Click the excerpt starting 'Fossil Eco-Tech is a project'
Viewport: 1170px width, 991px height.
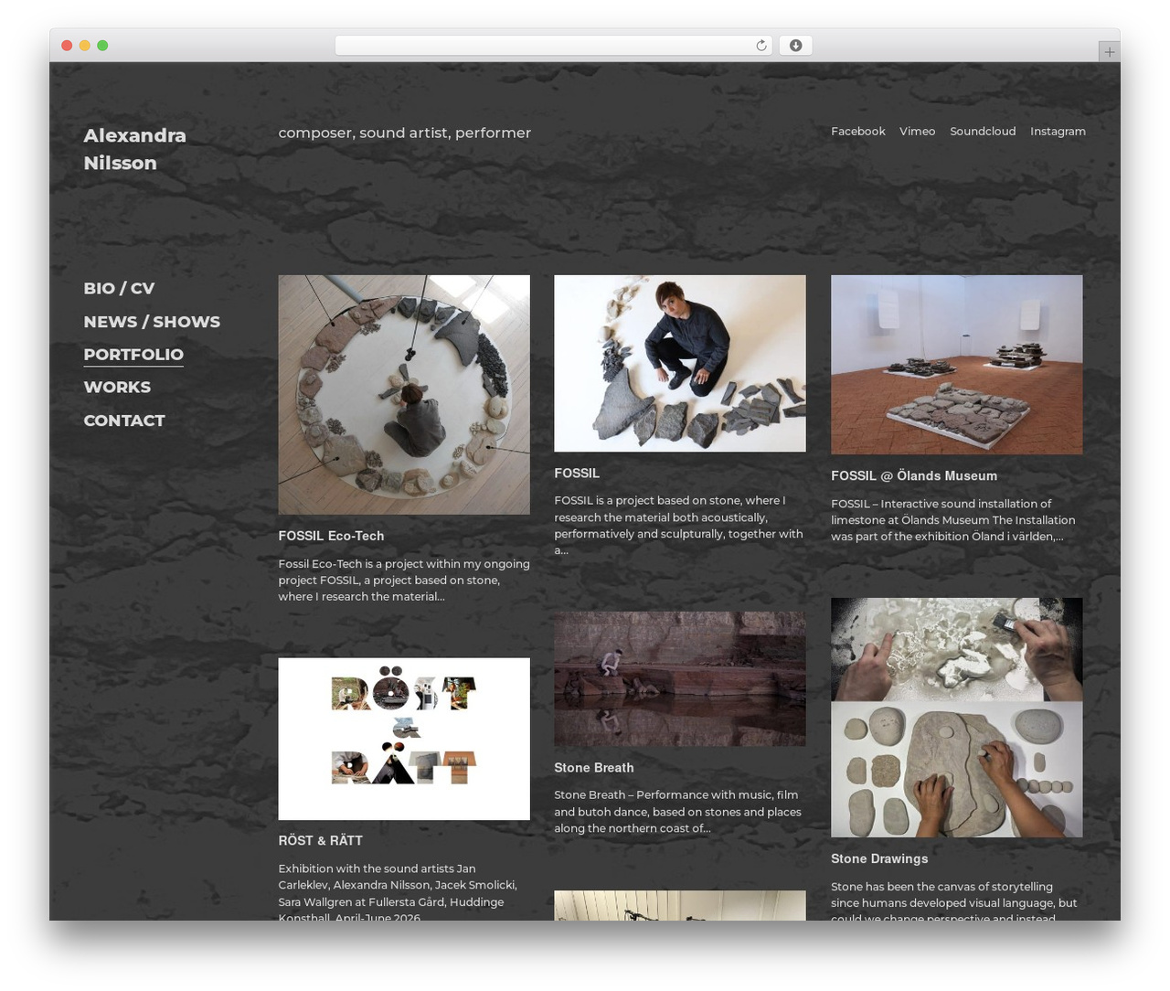(404, 581)
